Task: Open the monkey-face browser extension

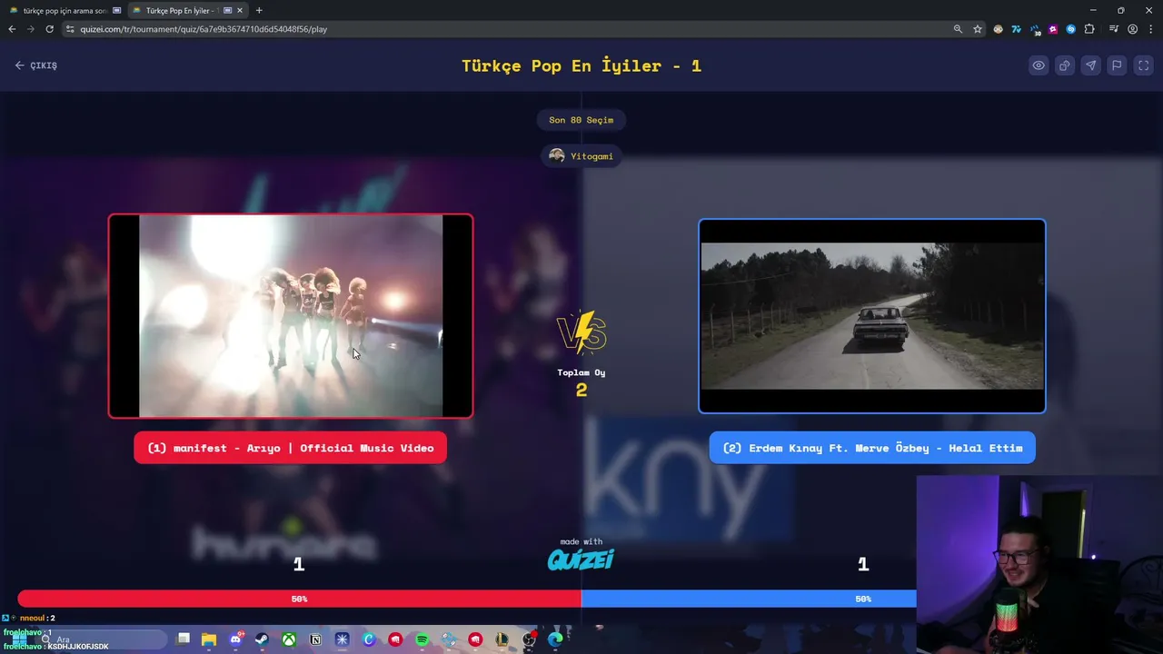Action: [999, 29]
